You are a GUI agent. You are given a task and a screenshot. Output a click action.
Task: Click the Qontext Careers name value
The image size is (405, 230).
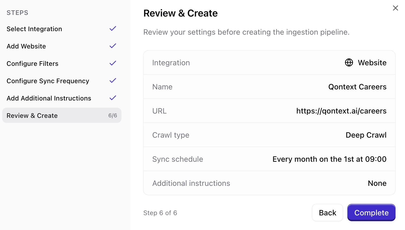[x=357, y=87]
